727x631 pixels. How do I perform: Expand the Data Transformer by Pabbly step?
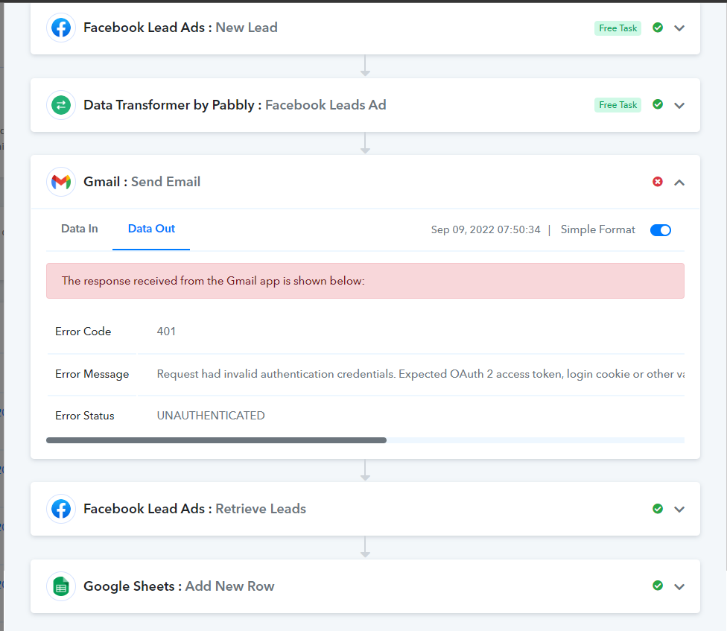coord(679,105)
